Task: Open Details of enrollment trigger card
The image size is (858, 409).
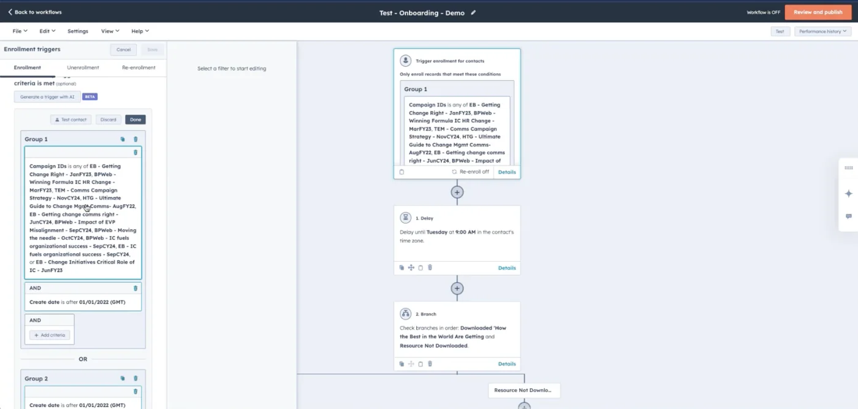Action: coord(507,172)
